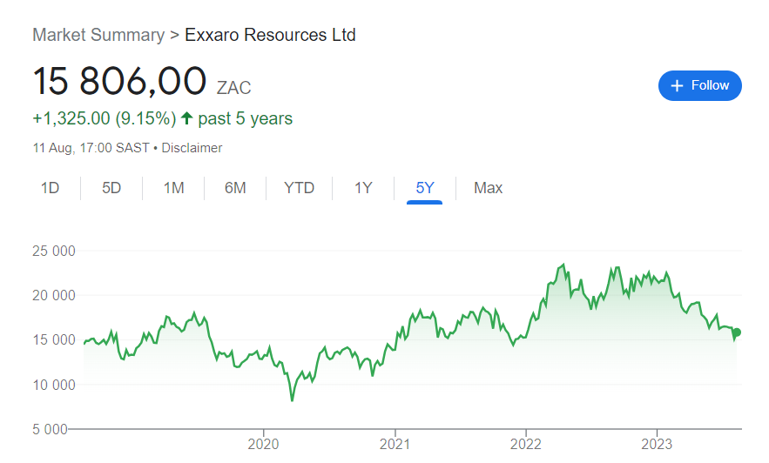Choose the 1Y range tab

[363, 188]
